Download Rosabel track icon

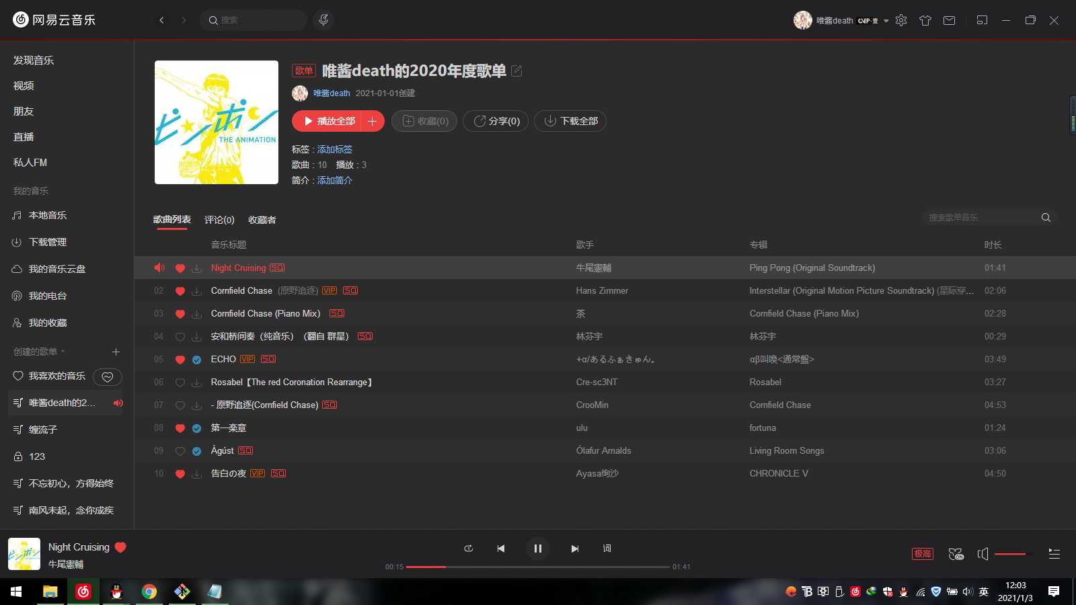coord(197,382)
